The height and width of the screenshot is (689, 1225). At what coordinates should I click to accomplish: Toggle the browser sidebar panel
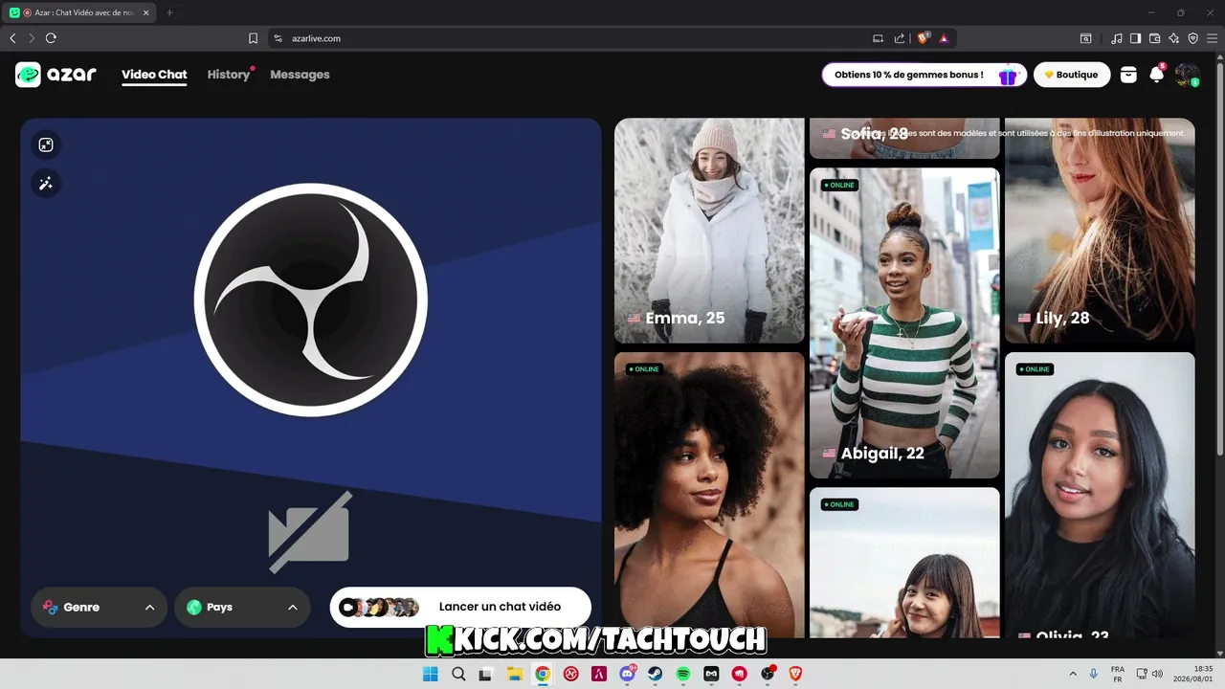(x=1135, y=38)
